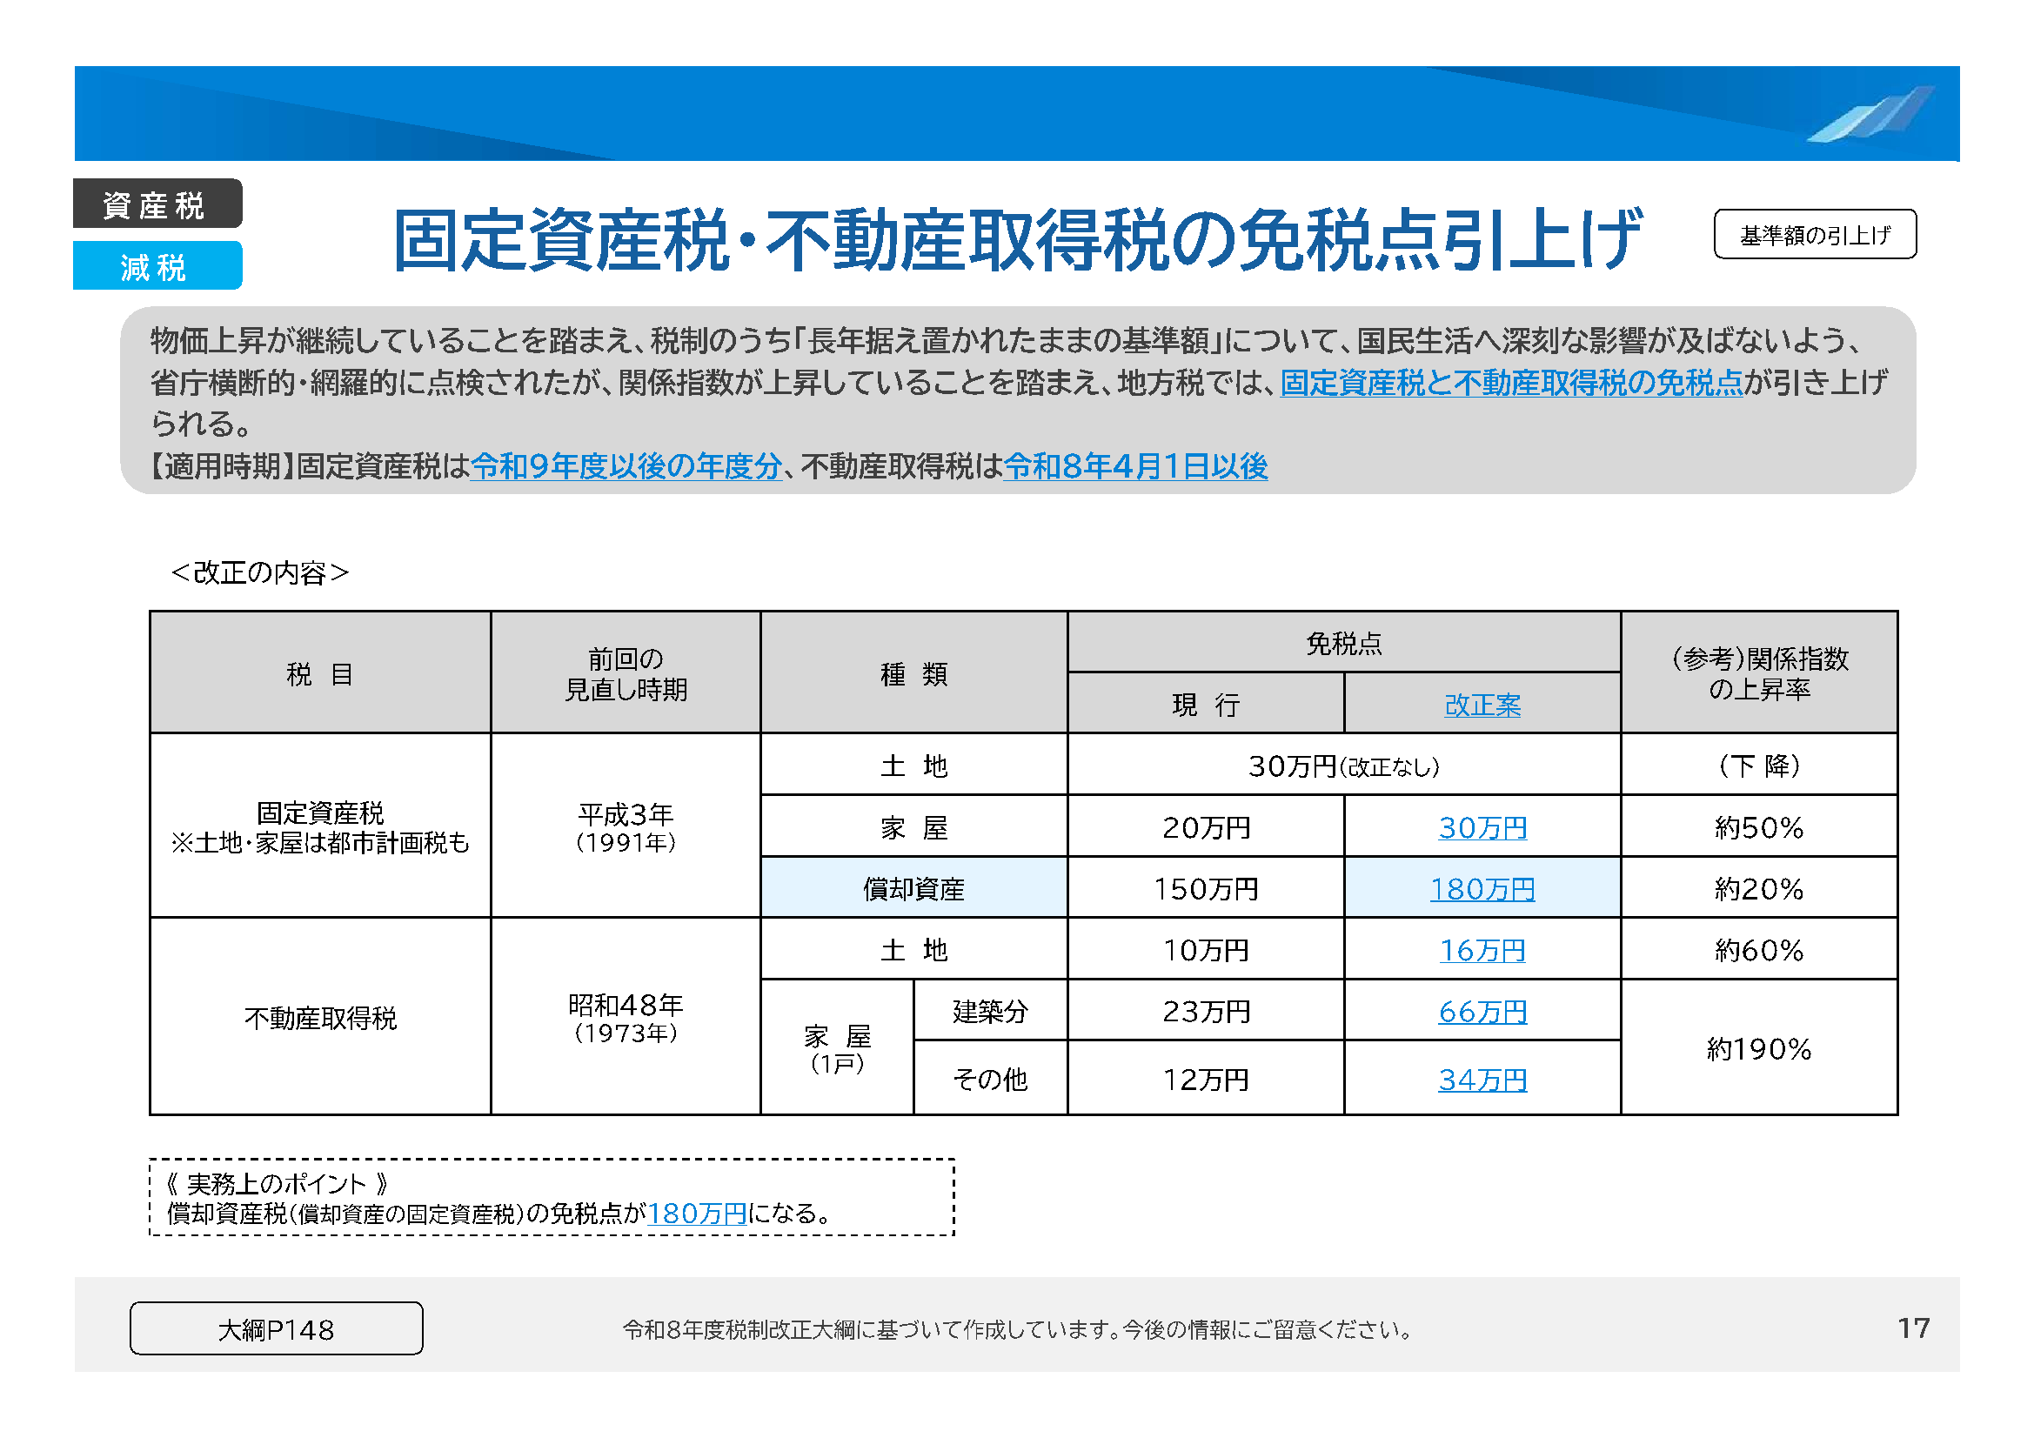Viewport: 2034px width, 1438px height.
Task: Click the 減税 blue badge
Action: click(157, 267)
